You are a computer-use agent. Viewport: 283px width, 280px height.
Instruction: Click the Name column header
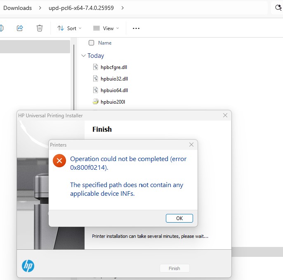tap(105, 43)
